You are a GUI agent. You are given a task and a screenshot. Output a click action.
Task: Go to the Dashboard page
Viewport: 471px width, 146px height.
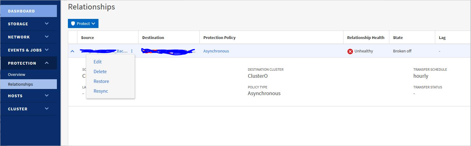[28, 11]
